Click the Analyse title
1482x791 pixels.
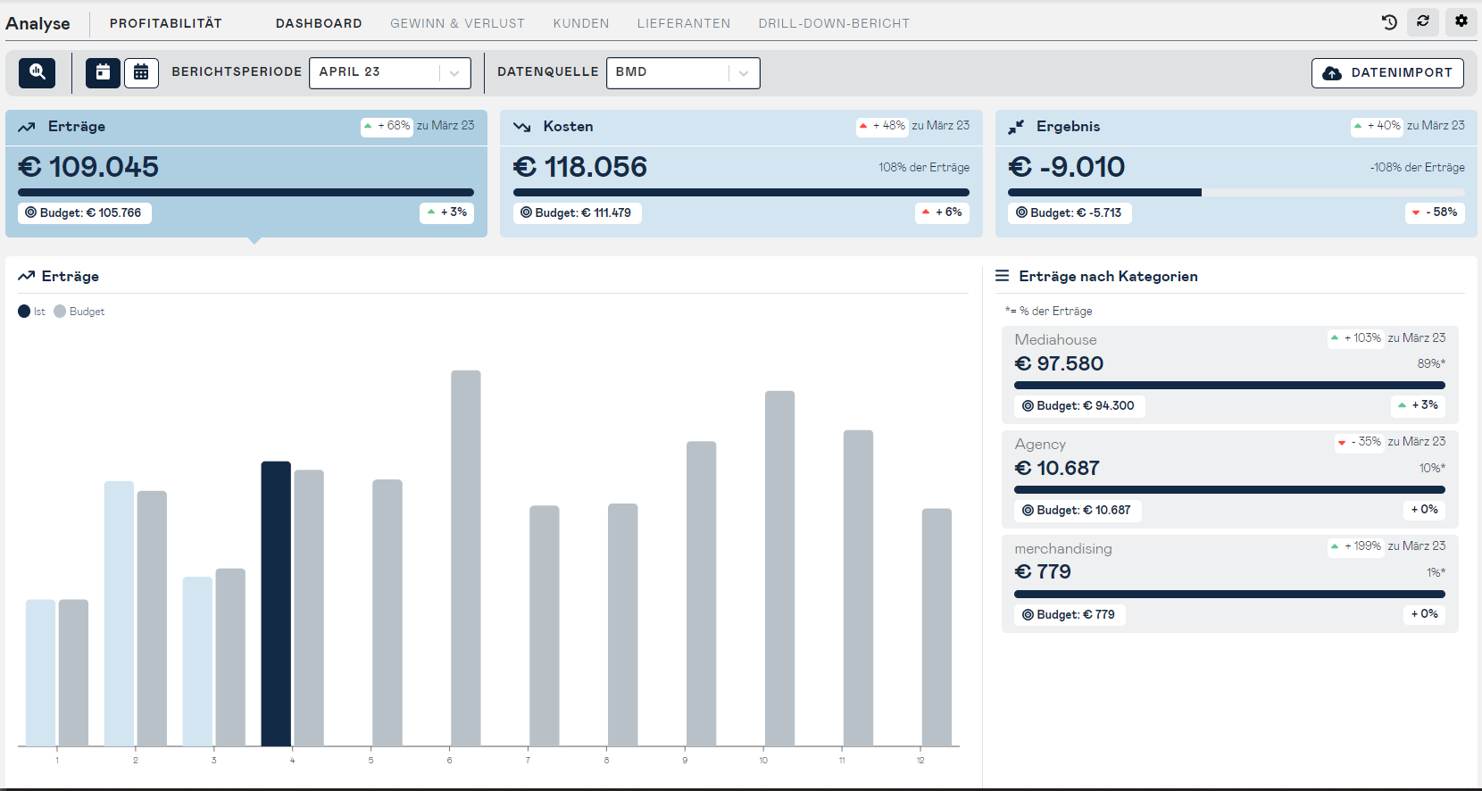37,24
